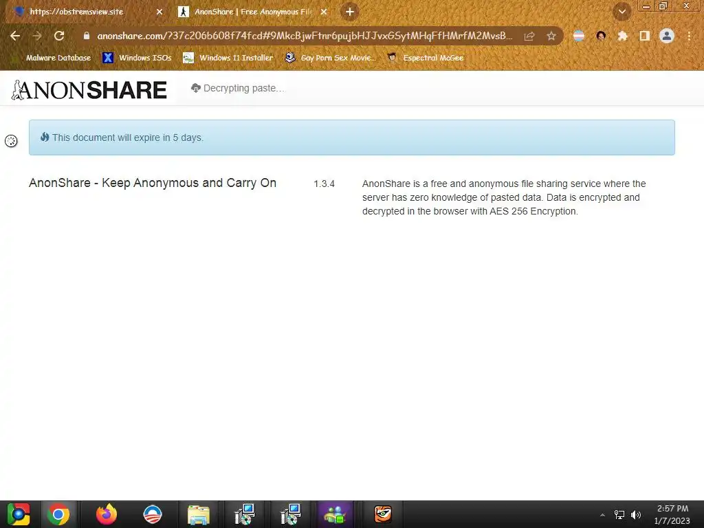Open the purple people taskbar app
This screenshot has width=704, height=528.
pos(335,514)
